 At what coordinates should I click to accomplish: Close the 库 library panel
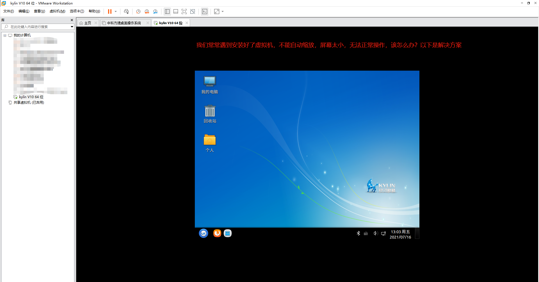pyautogui.click(x=72, y=20)
